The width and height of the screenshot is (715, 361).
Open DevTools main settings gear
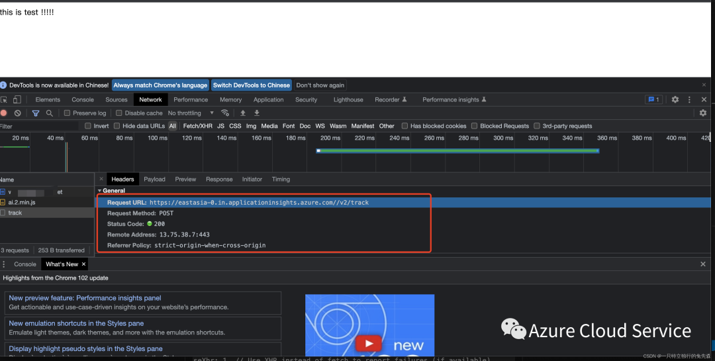[675, 99]
